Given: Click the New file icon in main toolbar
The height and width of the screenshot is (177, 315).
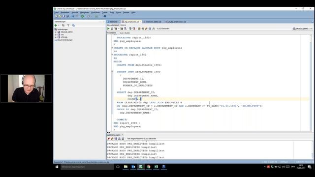Looking at the screenshot, I should [x=57, y=16].
